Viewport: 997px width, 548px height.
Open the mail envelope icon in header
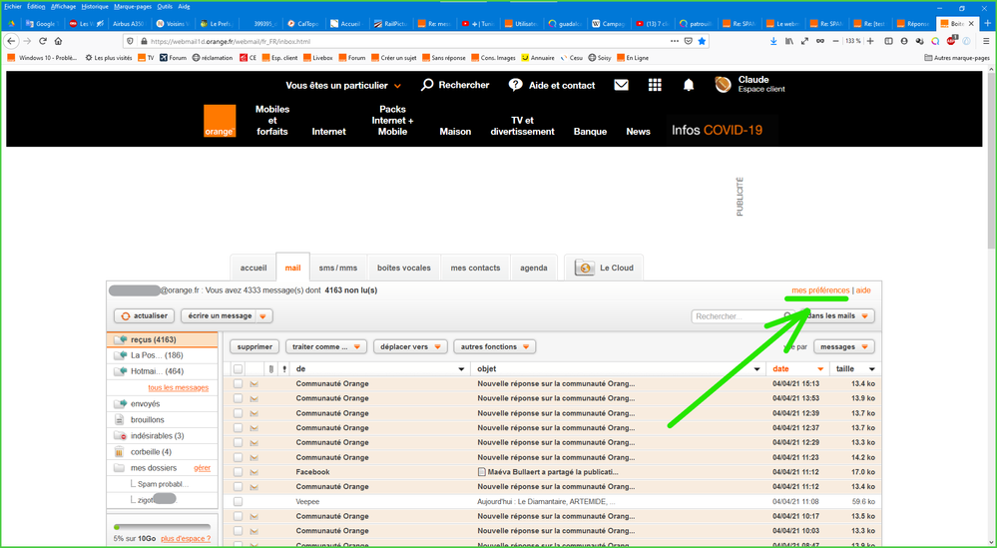[621, 86]
